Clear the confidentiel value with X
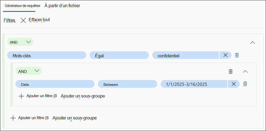 225,55
